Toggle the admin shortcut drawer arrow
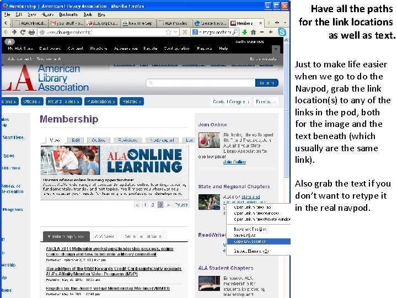 coord(276,49)
